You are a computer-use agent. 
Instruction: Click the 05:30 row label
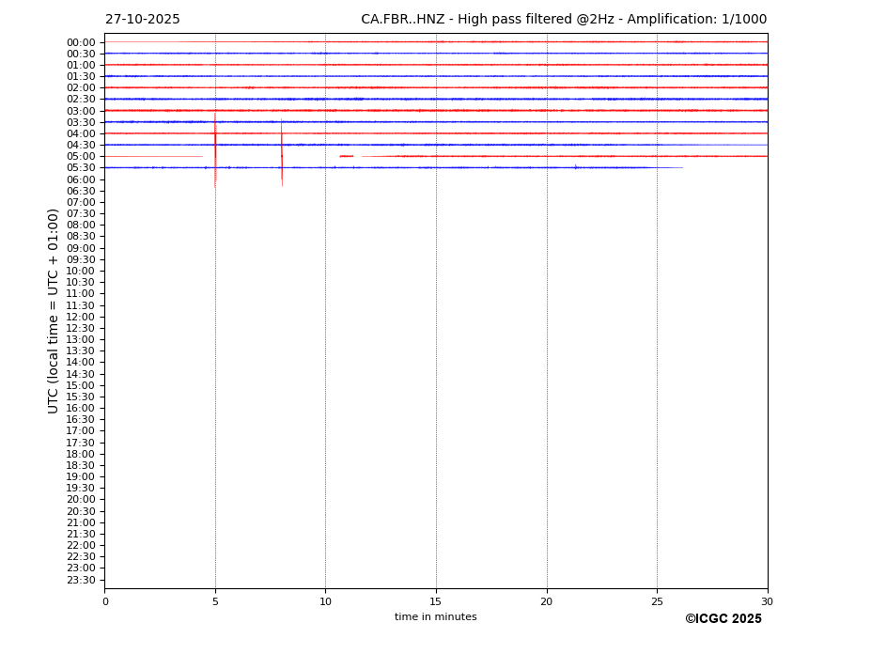pyautogui.click(x=81, y=168)
